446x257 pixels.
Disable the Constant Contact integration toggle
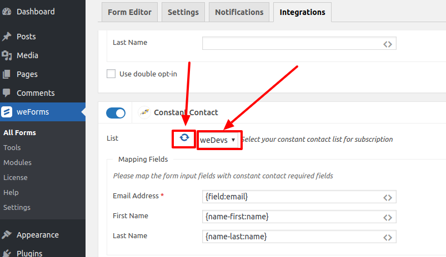[x=116, y=113]
